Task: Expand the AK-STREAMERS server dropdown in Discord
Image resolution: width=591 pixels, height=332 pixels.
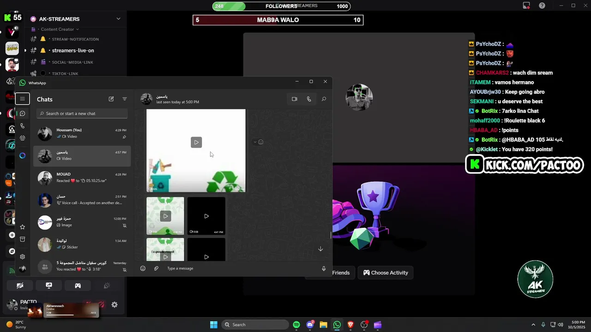Action: tap(118, 19)
